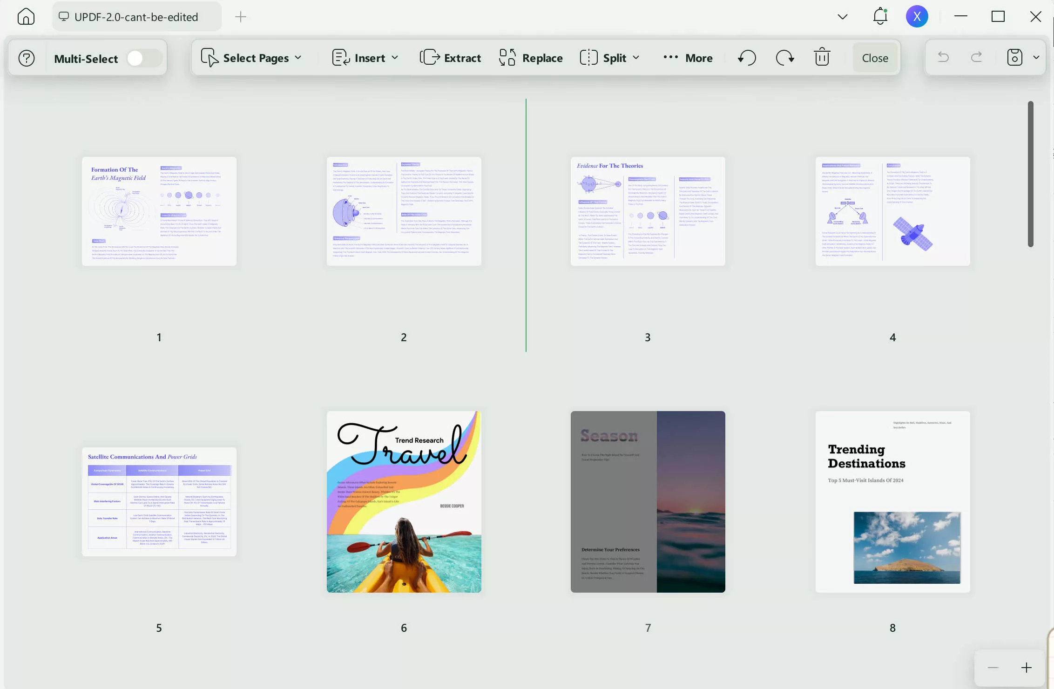This screenshot has height=689, width=1054.
Task: Save the document with the save icon
Action: (x=1015, y=57)
